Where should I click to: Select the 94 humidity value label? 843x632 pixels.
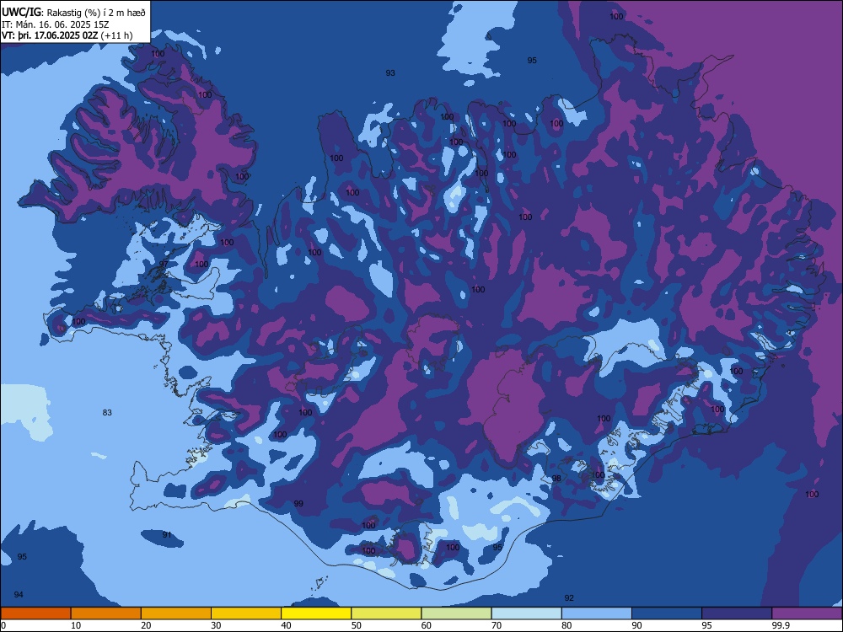pos(19,594)
